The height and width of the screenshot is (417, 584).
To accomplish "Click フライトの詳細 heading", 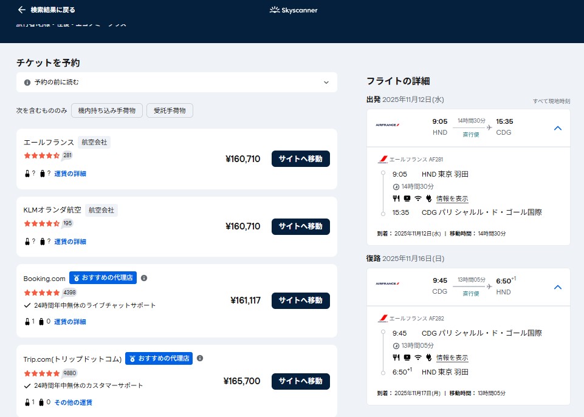I will 398,81.
